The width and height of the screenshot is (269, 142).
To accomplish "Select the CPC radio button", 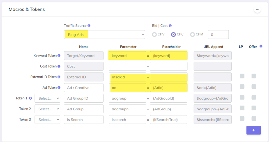I will pos(173,35).
